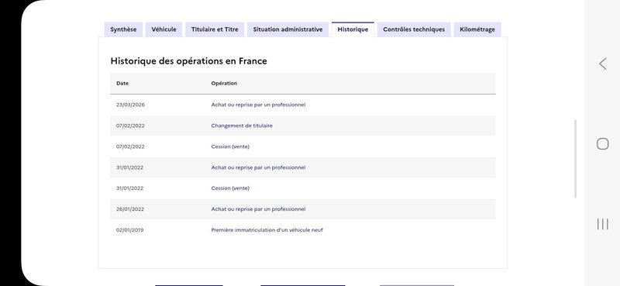Select the Historique tab
The height and width of the screenshot is (286, 620).
[353, 29]
